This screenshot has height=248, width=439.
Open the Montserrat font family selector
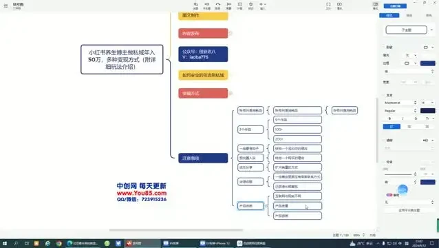point(400,103)
